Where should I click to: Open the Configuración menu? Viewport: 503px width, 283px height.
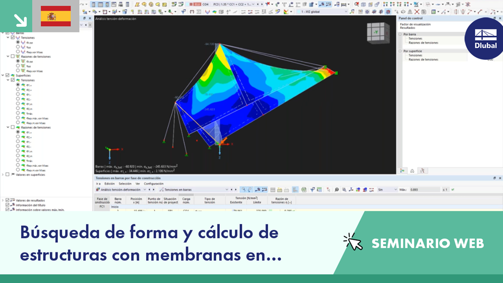(154, 184)
